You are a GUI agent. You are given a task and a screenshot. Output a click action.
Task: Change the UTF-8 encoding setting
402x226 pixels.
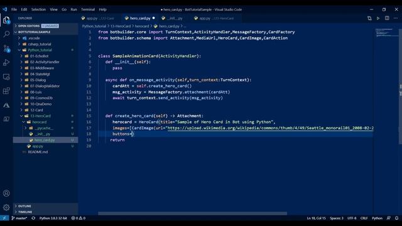click(352, 218)
